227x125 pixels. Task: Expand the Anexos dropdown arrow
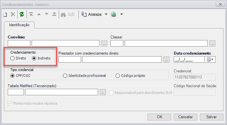(106, 14)
